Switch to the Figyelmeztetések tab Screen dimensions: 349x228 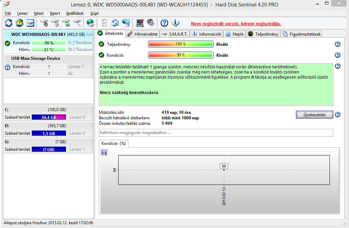[301, 34]
